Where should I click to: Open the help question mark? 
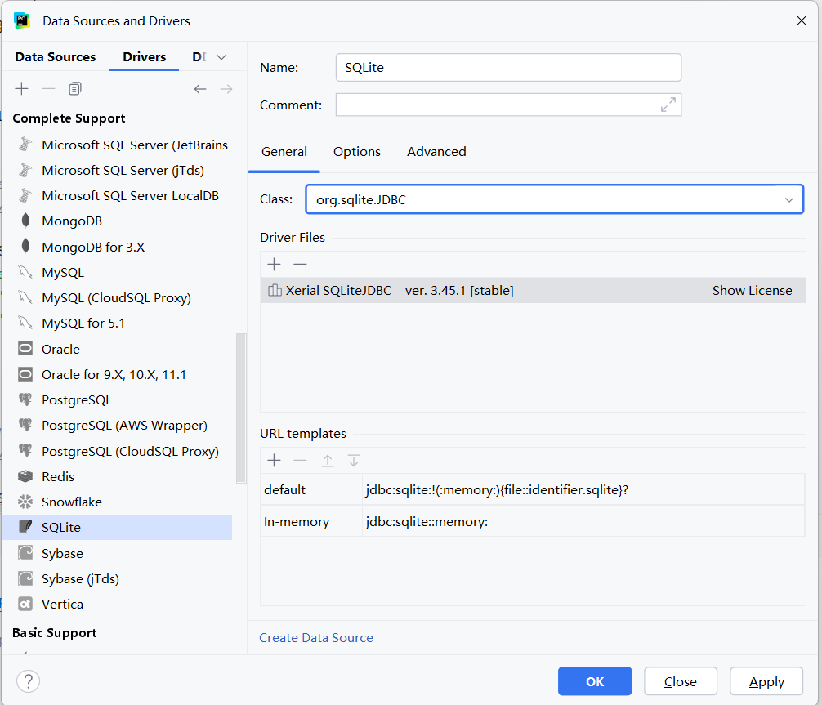[28, 680]
